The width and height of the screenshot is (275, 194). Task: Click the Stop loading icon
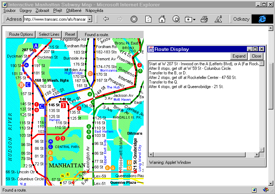coord(134,19)
